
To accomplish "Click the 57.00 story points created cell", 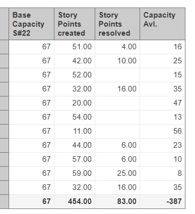I will point(75,159).
